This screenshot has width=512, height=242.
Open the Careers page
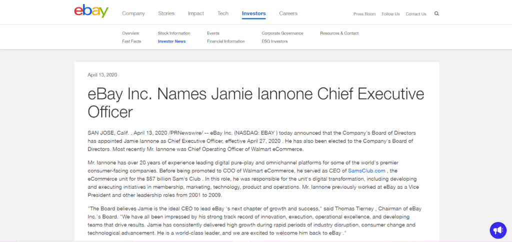point(288,13)
